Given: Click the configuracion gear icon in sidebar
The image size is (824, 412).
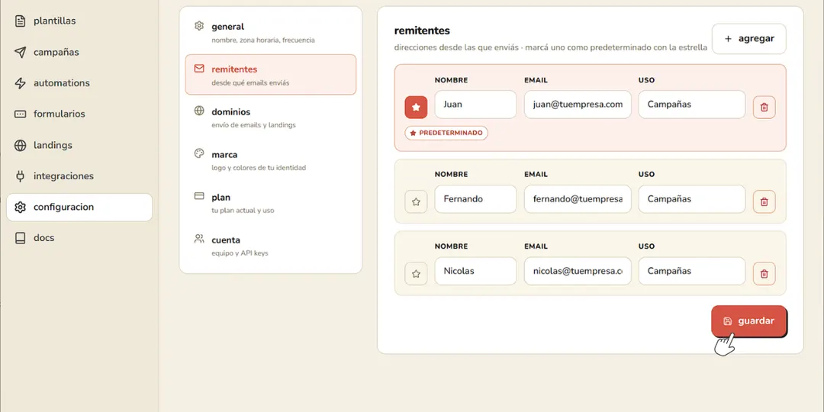Looking at the screenshot, I should click(x=20, y=207).
